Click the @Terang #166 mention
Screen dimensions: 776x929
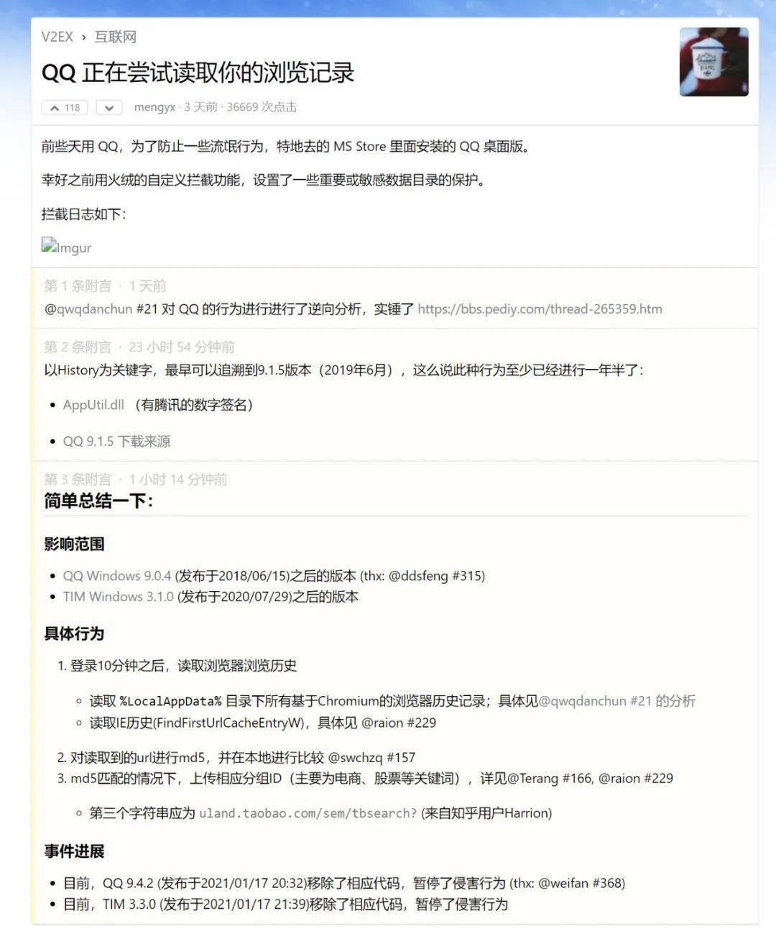550,778
